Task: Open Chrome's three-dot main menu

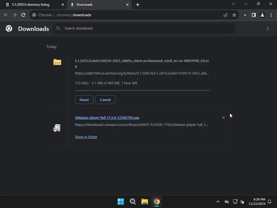Action: point(271,15)
